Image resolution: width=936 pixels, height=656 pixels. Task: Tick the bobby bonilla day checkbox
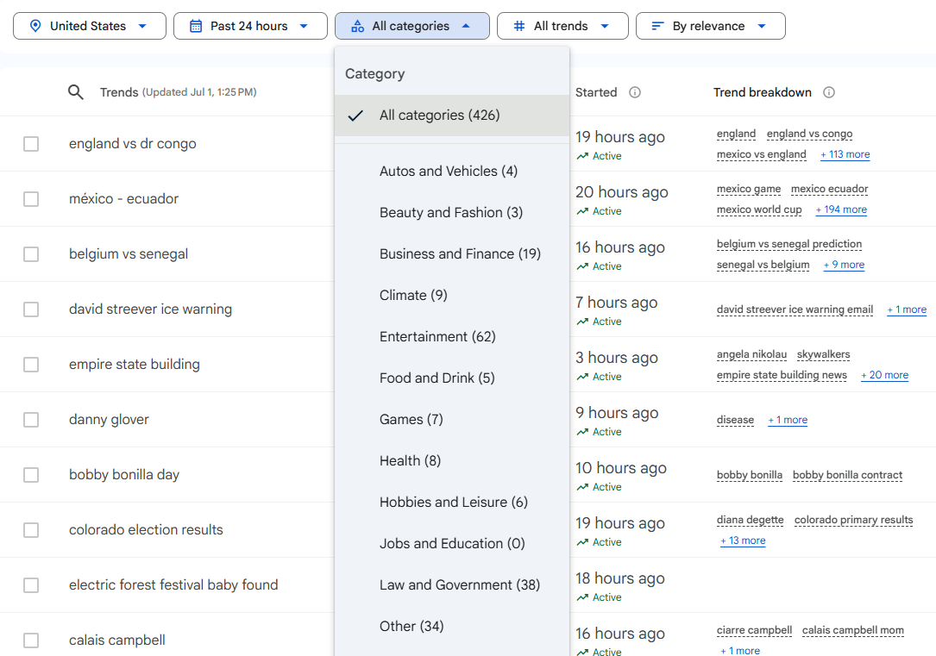(31, 475)
